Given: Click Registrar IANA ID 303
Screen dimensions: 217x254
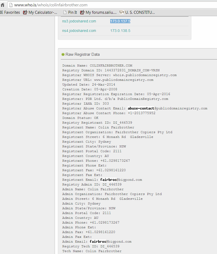Looking at the screenshot, I should pos(85,104).
